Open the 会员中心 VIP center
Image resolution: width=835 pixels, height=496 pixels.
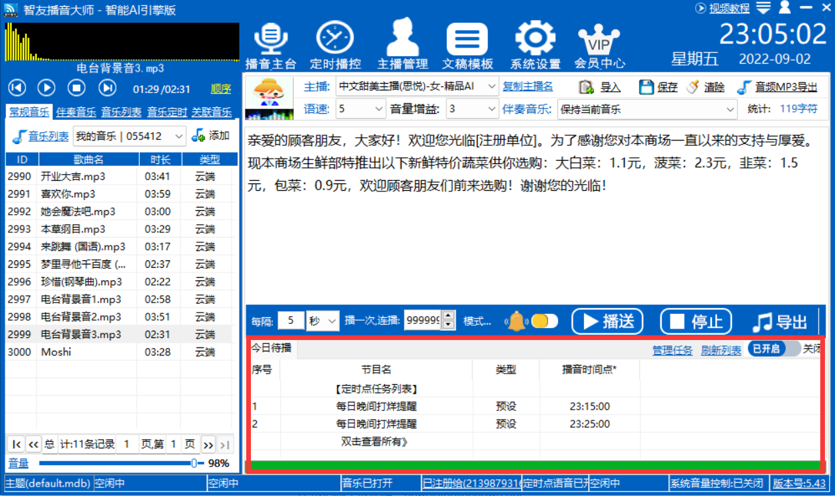coord(599,46)
